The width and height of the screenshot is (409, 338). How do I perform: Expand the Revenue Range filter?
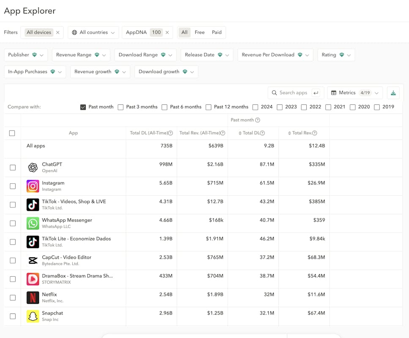click(81, 55)
